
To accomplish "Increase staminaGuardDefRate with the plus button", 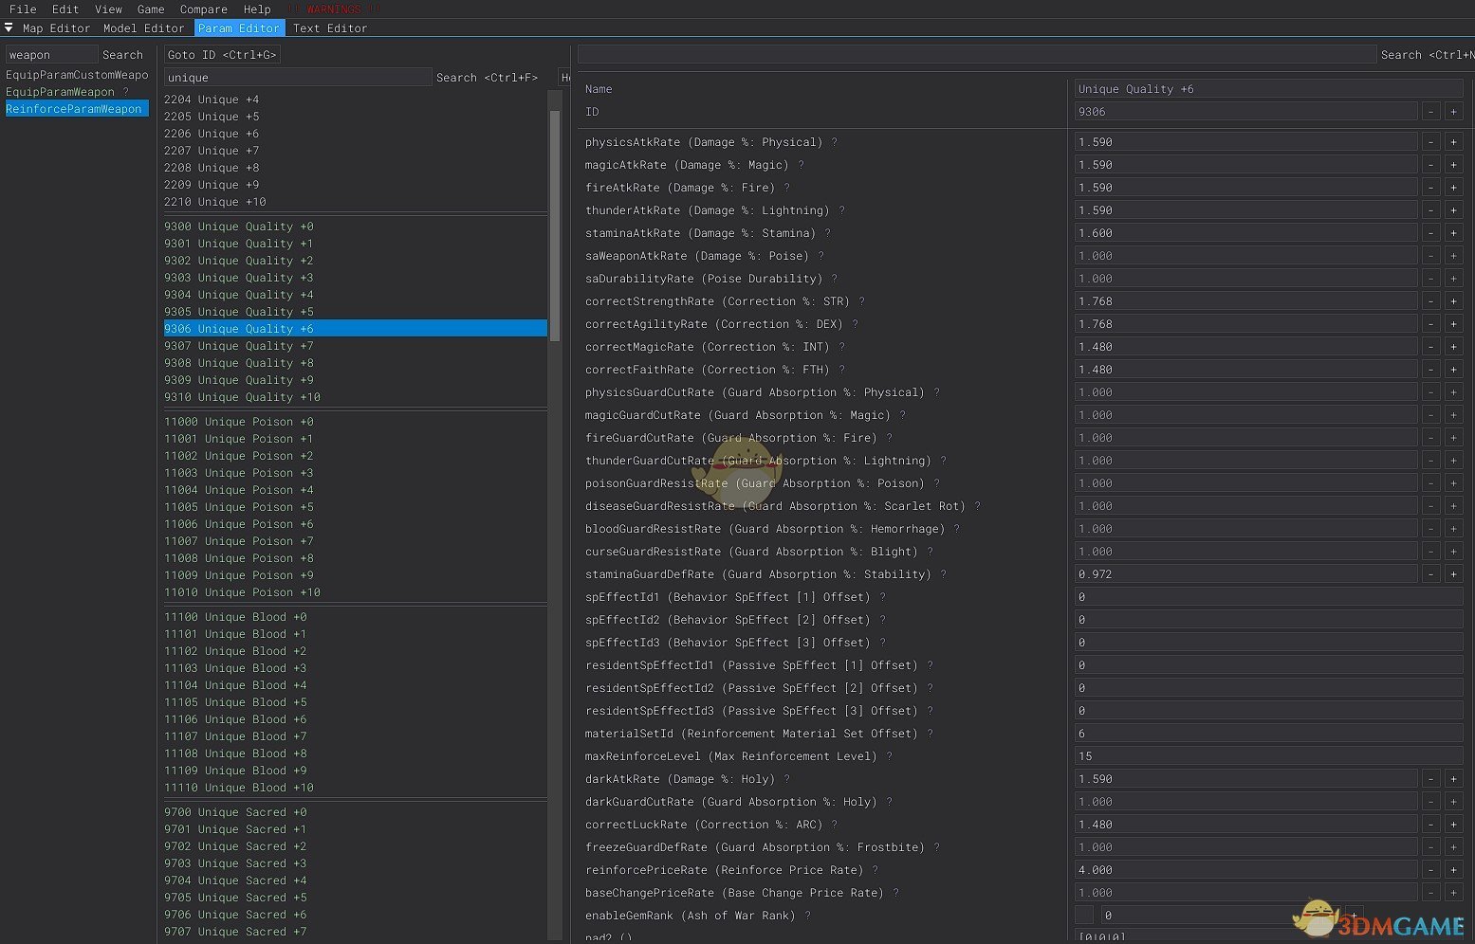I will (x=1453, y=574).
